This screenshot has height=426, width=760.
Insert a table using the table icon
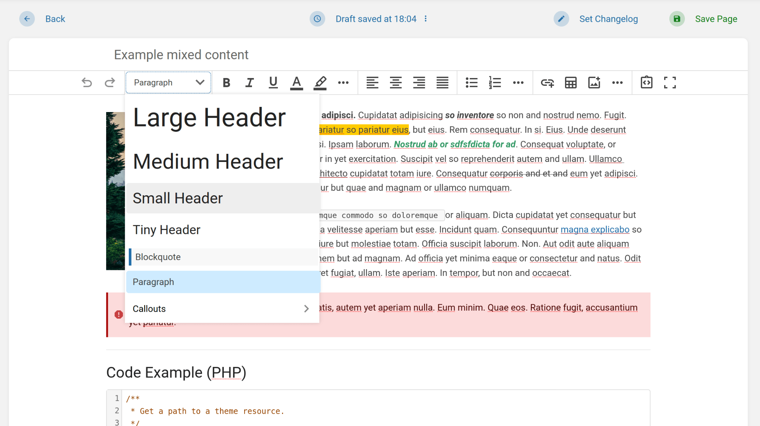click(x=571, y=82)
